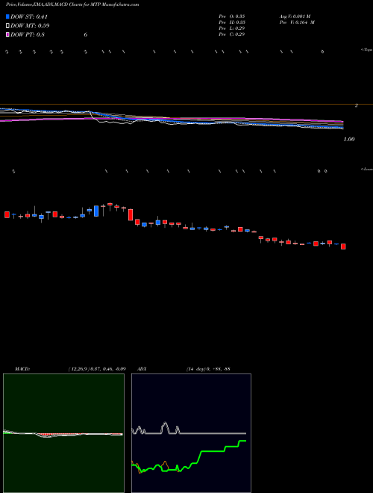Click the 'Avg V: 0.001 M' volume text
Image resolution: width=373 pixels, height=493 pixels.
pyautogui.click(x=295, y=16)
